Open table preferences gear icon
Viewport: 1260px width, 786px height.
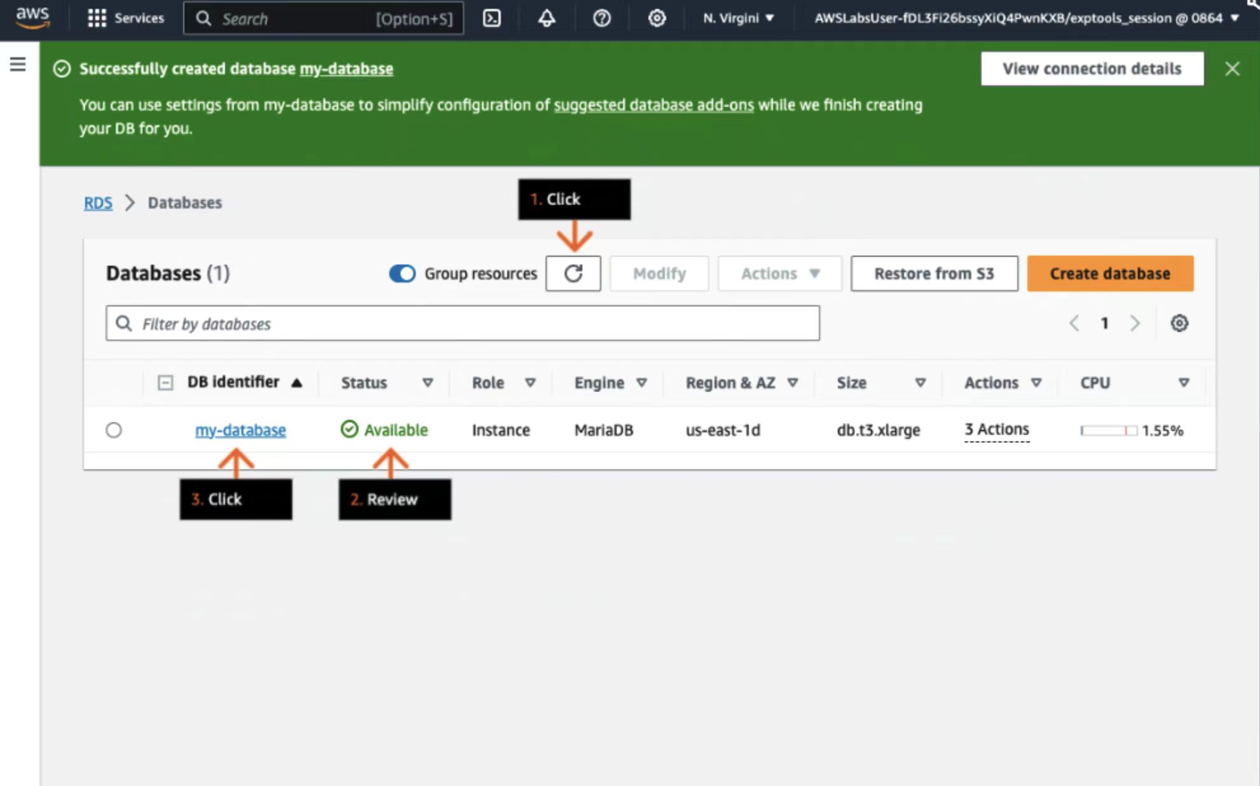(x=1179, y=323)
